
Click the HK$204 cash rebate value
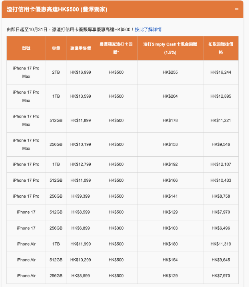170,96
